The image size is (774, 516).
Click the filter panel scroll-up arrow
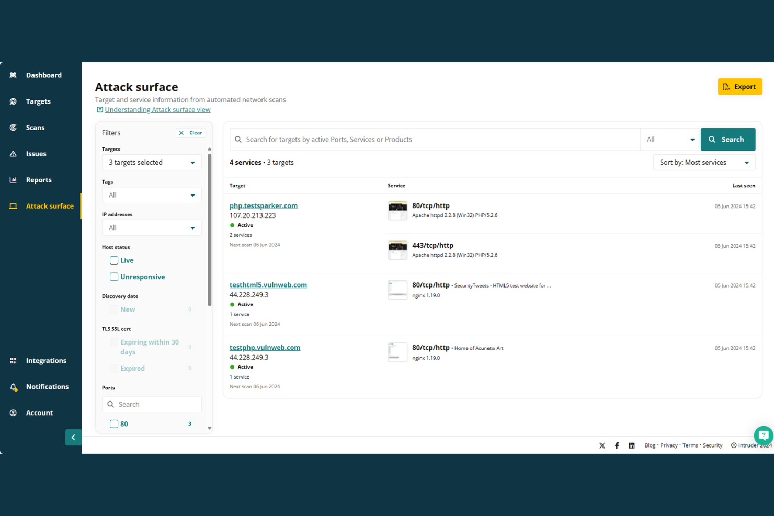pos(209,149)
